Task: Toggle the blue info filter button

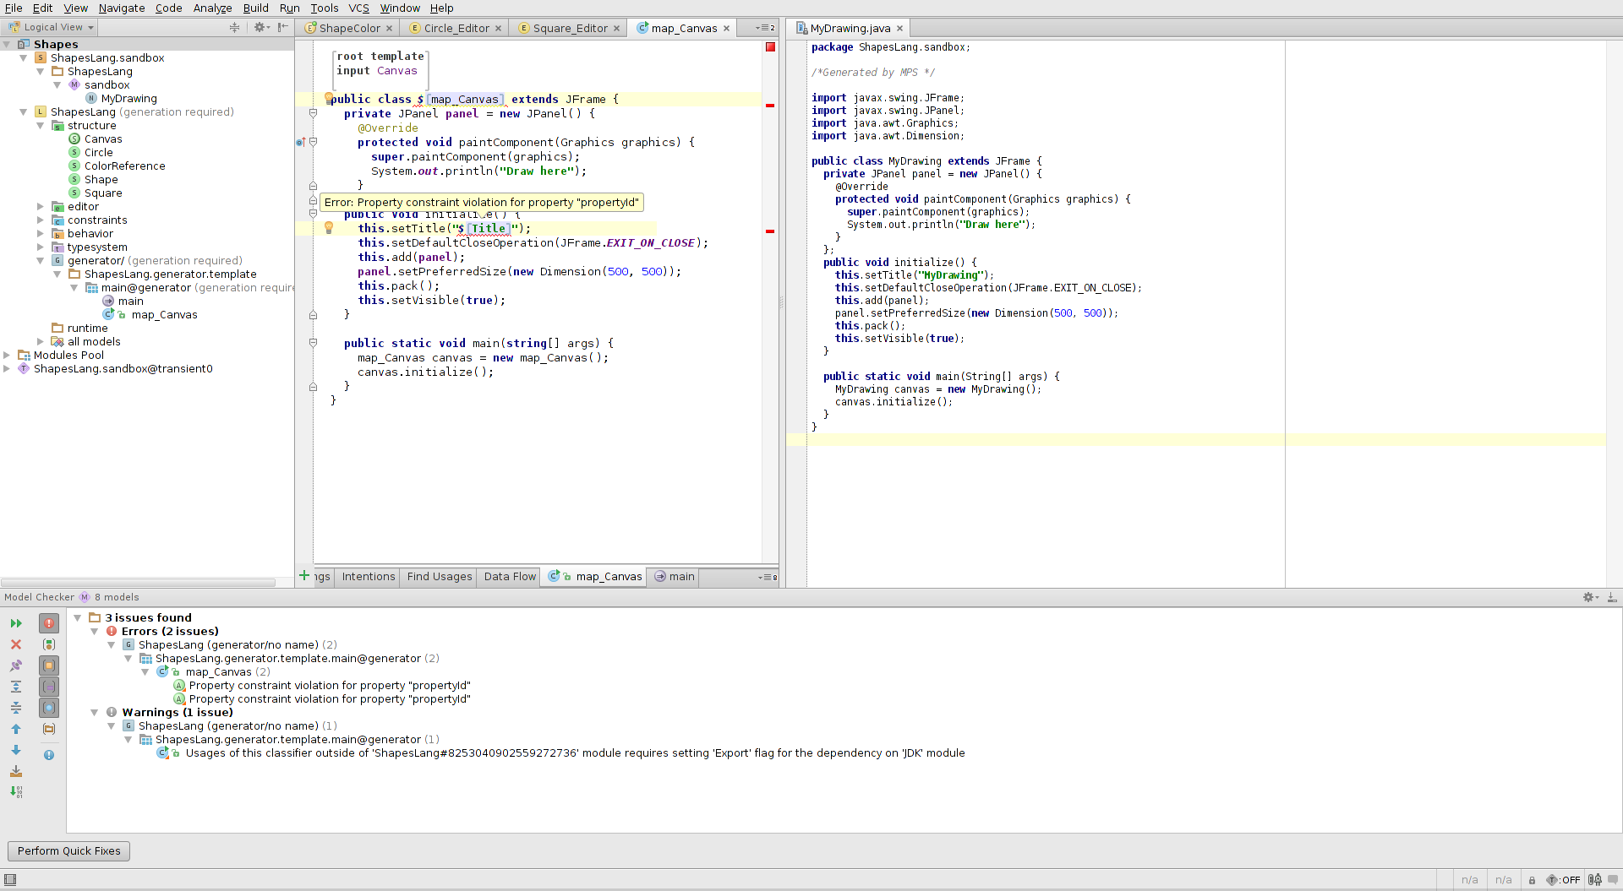Action: click(49, 755)
